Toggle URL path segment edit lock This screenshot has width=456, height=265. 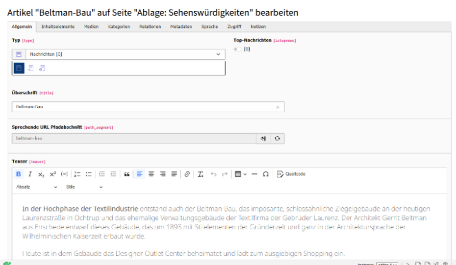click(264, 139)
